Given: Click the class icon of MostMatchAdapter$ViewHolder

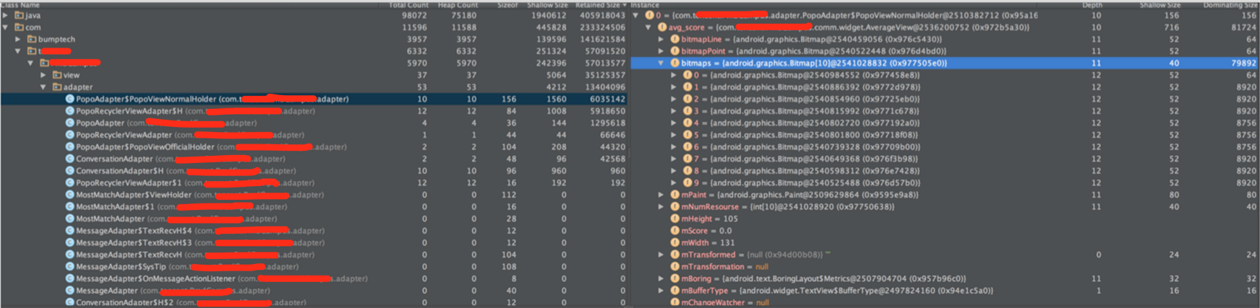Looking at the screenshot, I should point(70,195).
